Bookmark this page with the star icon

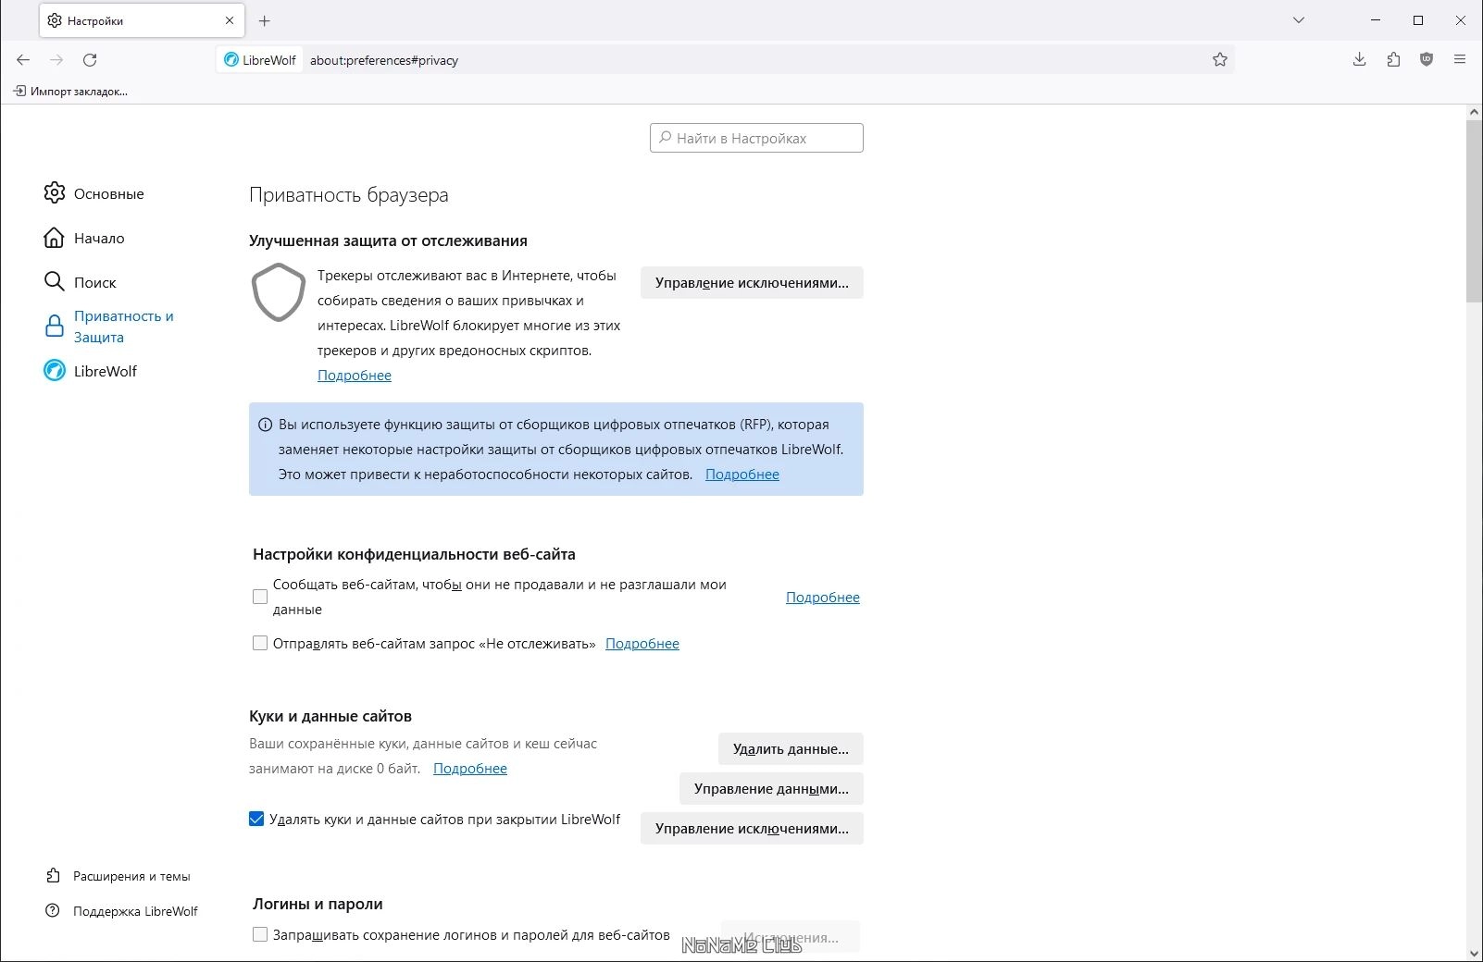(x=1220, y=60)
